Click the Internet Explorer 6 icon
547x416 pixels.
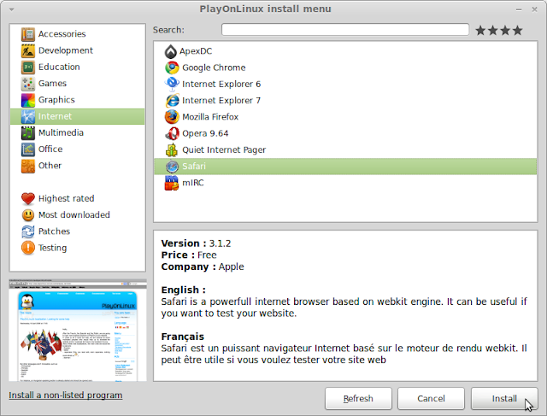tap(172, 84)
